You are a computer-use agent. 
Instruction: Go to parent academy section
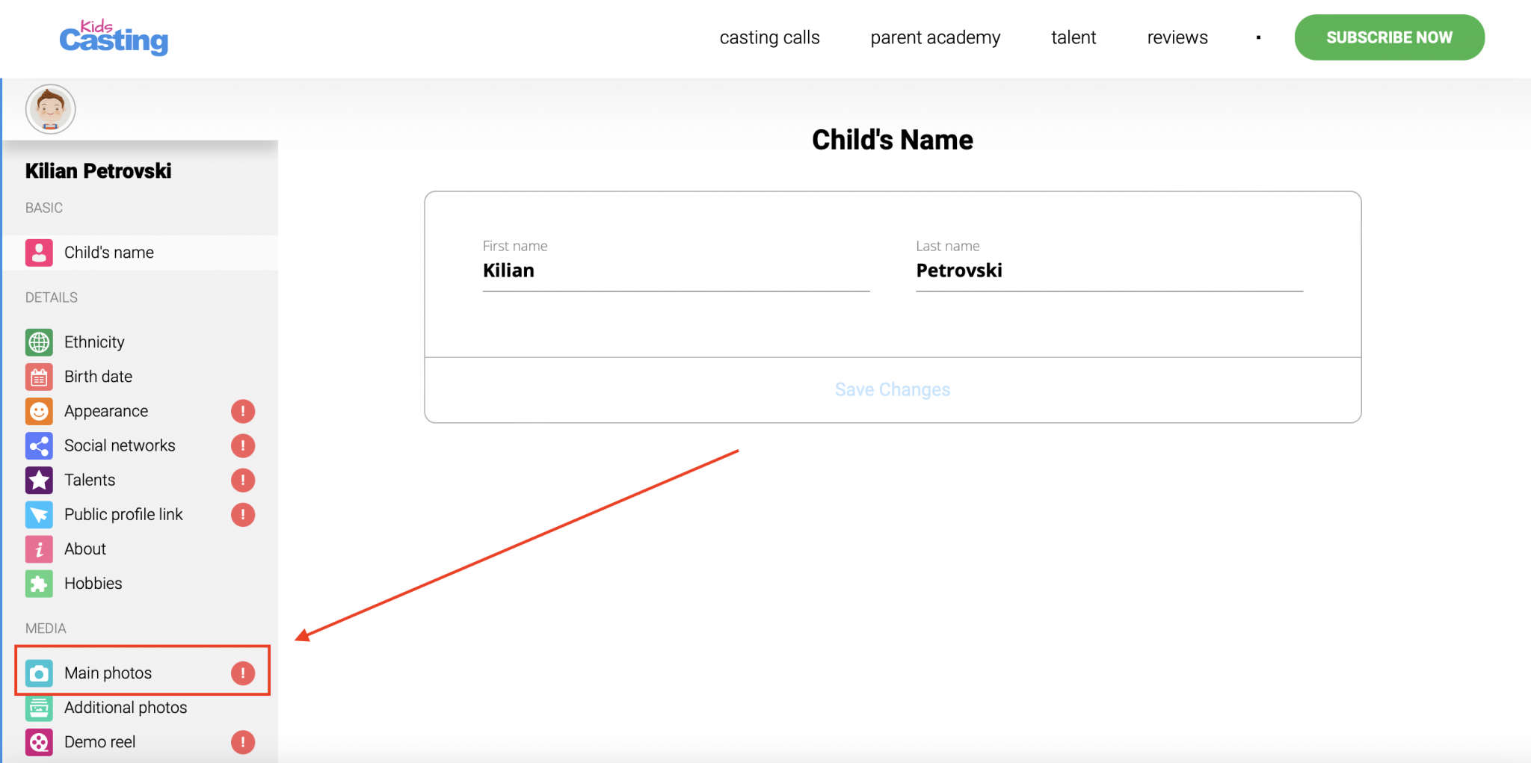[935, 37]
